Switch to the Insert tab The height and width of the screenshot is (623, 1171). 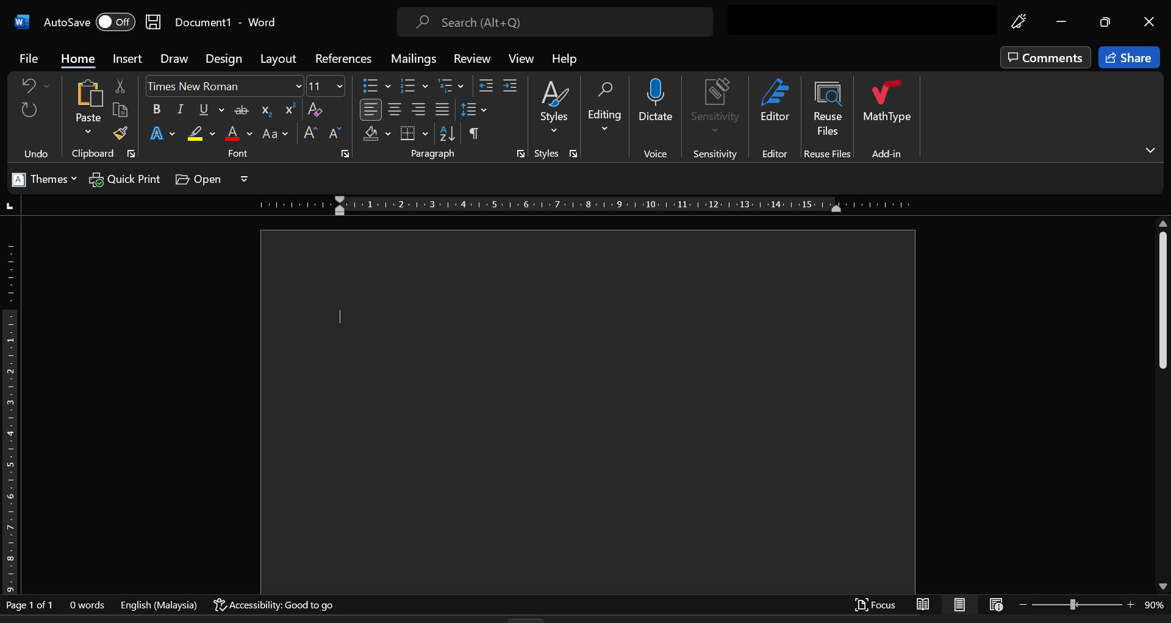pos(127,59)
